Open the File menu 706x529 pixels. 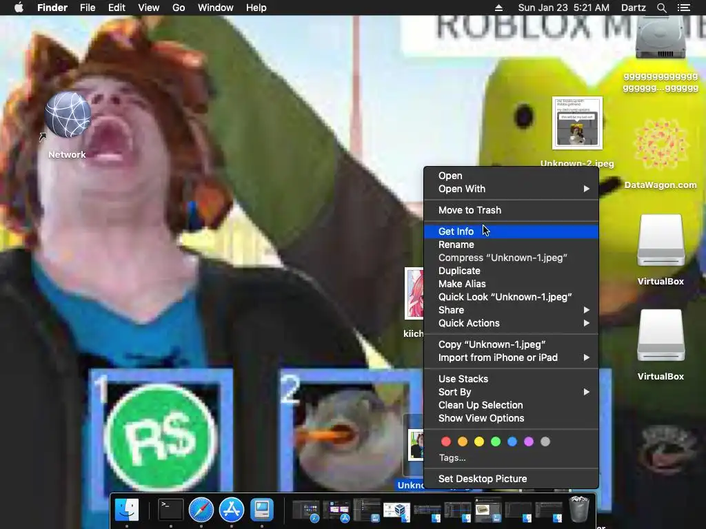point(88,8)
